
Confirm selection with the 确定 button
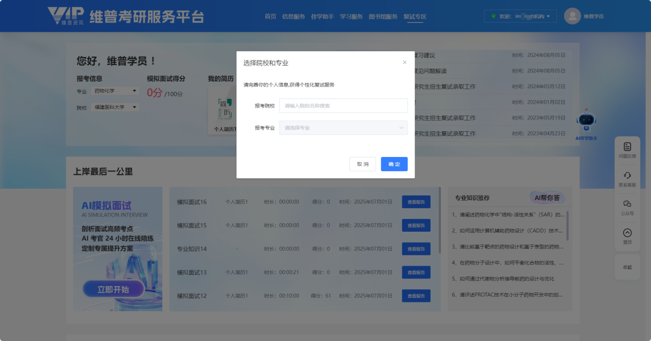(x=394, y=164)
